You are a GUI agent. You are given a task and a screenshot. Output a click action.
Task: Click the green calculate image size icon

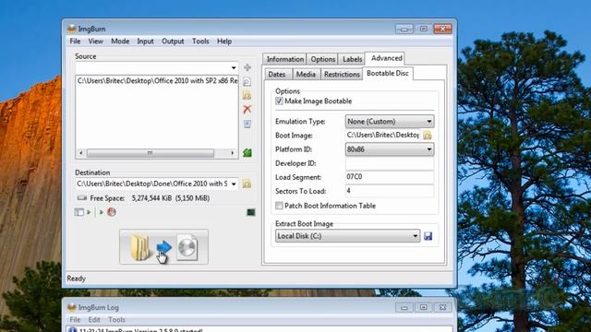[247, 152]
